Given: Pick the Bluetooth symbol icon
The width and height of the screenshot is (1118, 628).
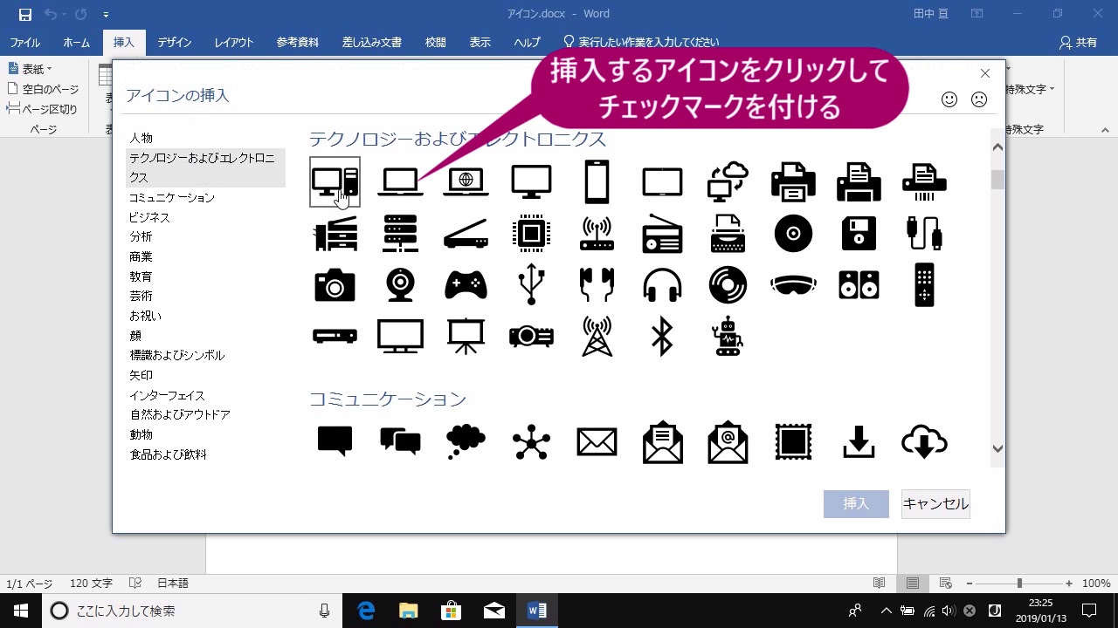Looking at the screenshot, I should [662, 336].
